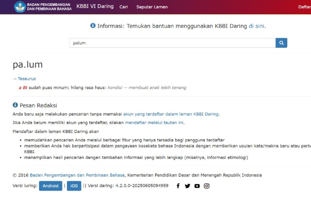Click the 'Pesan Redaksi' heading text
The image size is (311, 207).
click(x=38, y=105)
